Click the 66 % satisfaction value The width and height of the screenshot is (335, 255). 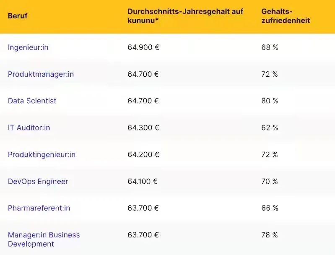[x=270, y=208]
